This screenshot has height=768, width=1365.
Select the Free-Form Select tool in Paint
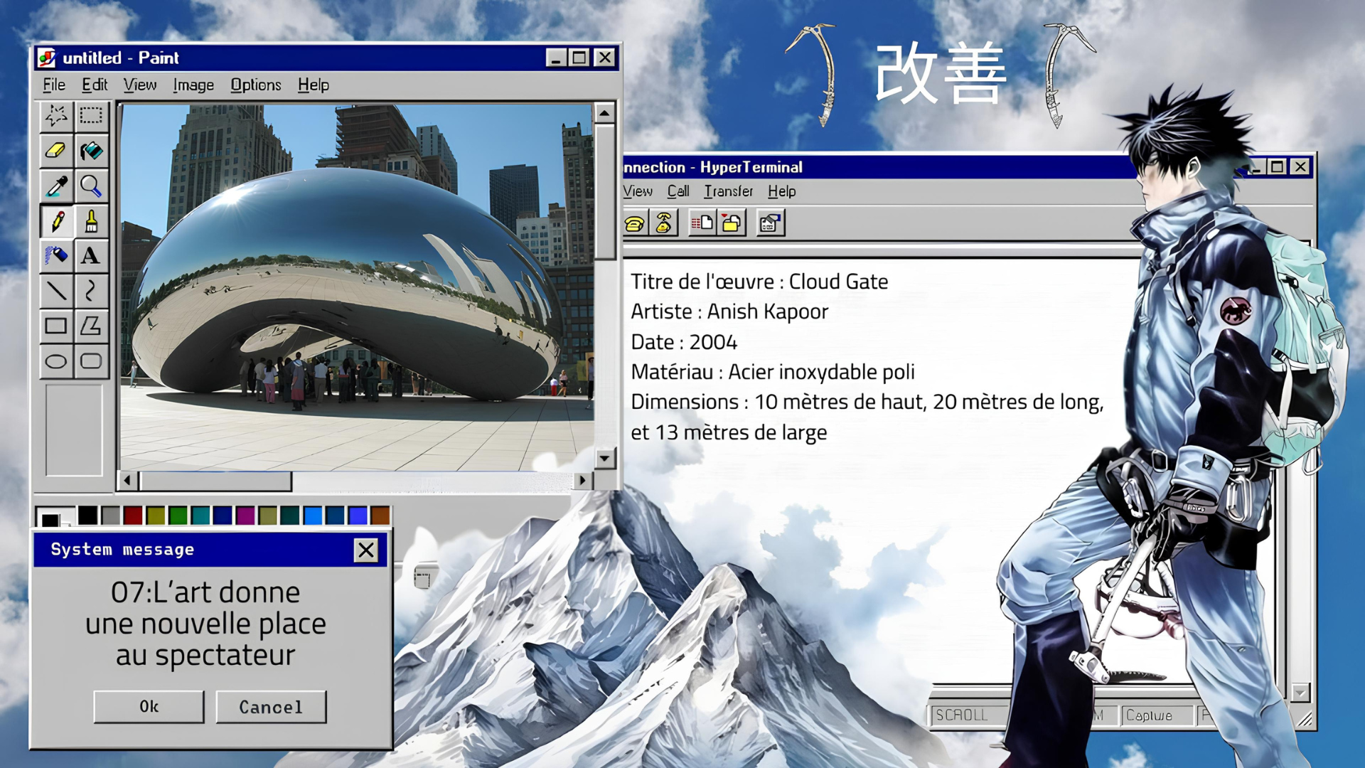coord(56,115)
